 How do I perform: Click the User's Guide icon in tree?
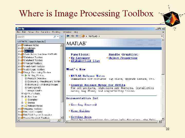(26, 94)
